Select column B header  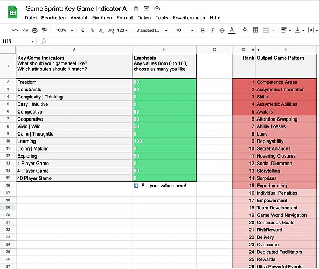point(164,49)
